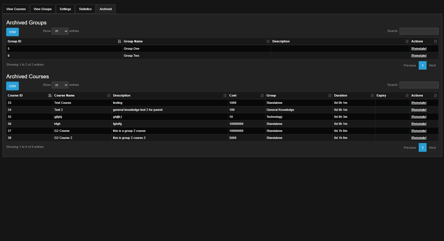Click sort icon on courses Group column

point(330,95)
